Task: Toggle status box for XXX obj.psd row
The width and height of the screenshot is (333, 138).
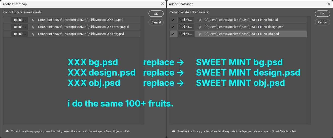Action: click(7, 34)
